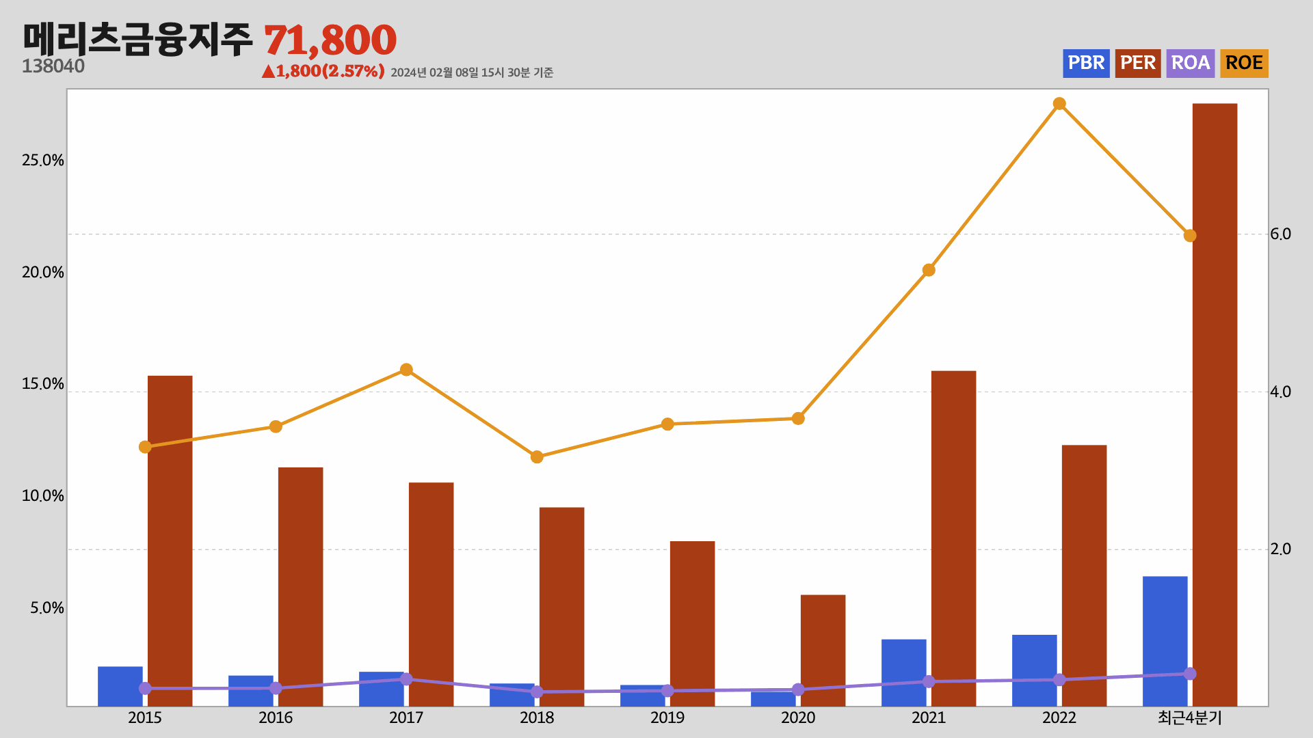Click the 25.0% left axis label
This screenshot has width=1313, height=738.
point(43,161)
